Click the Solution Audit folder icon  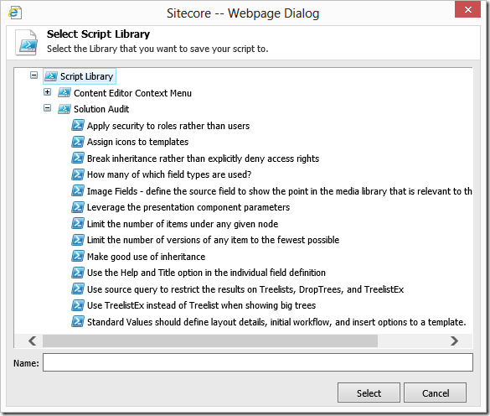(64, 109)
